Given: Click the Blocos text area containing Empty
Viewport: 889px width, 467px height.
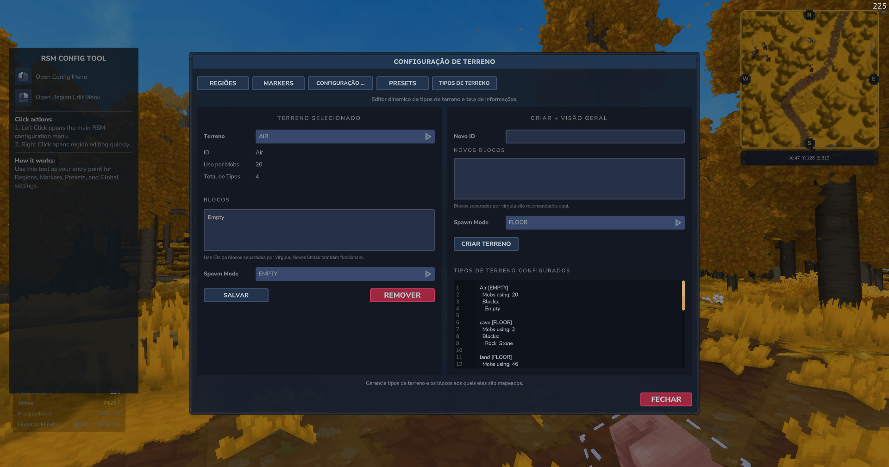Looking at the screenshot, I should click(x=319, y=230).
